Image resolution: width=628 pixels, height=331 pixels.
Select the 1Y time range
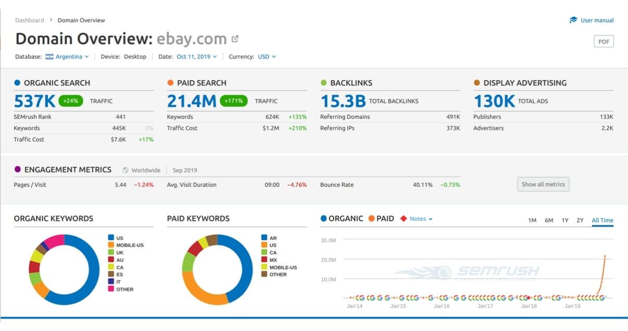click(x=565, y=220)
